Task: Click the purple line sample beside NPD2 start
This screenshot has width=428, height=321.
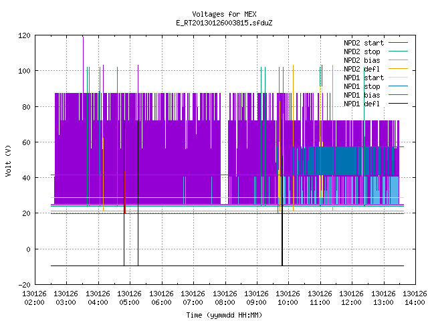Action: pyautogui.click(x=399, y=43)
